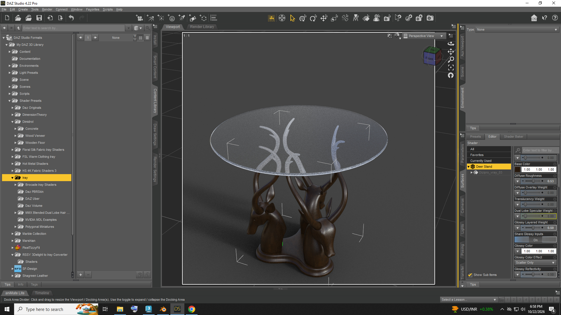Click the viewport zoom magnifier icon

point(451,60)
